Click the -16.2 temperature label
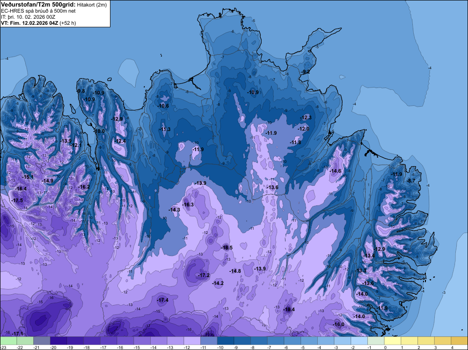 (84, 187)
